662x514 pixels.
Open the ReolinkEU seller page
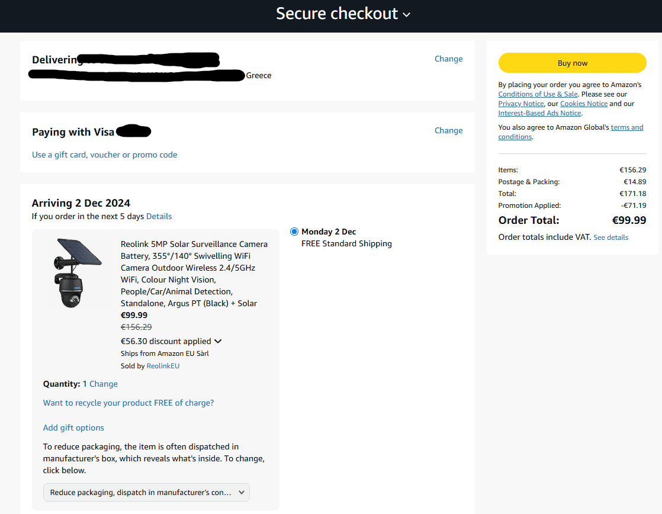pyautogui.click(x=163, y=366)
